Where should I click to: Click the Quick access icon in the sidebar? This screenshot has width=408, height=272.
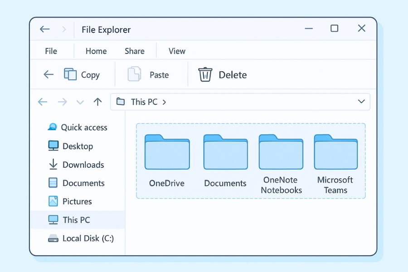tap(52, 127)
